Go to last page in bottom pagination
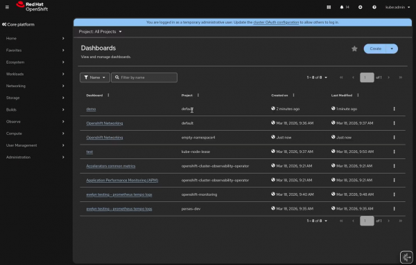Screen dimensions: 416x265 pyautogui.click(x=401, y=221)
